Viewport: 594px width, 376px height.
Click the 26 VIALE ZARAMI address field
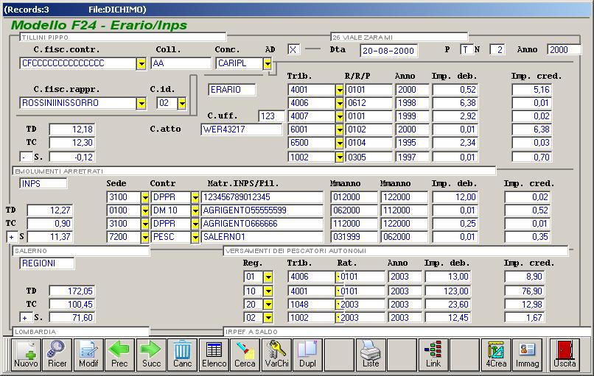pos(399,38)
